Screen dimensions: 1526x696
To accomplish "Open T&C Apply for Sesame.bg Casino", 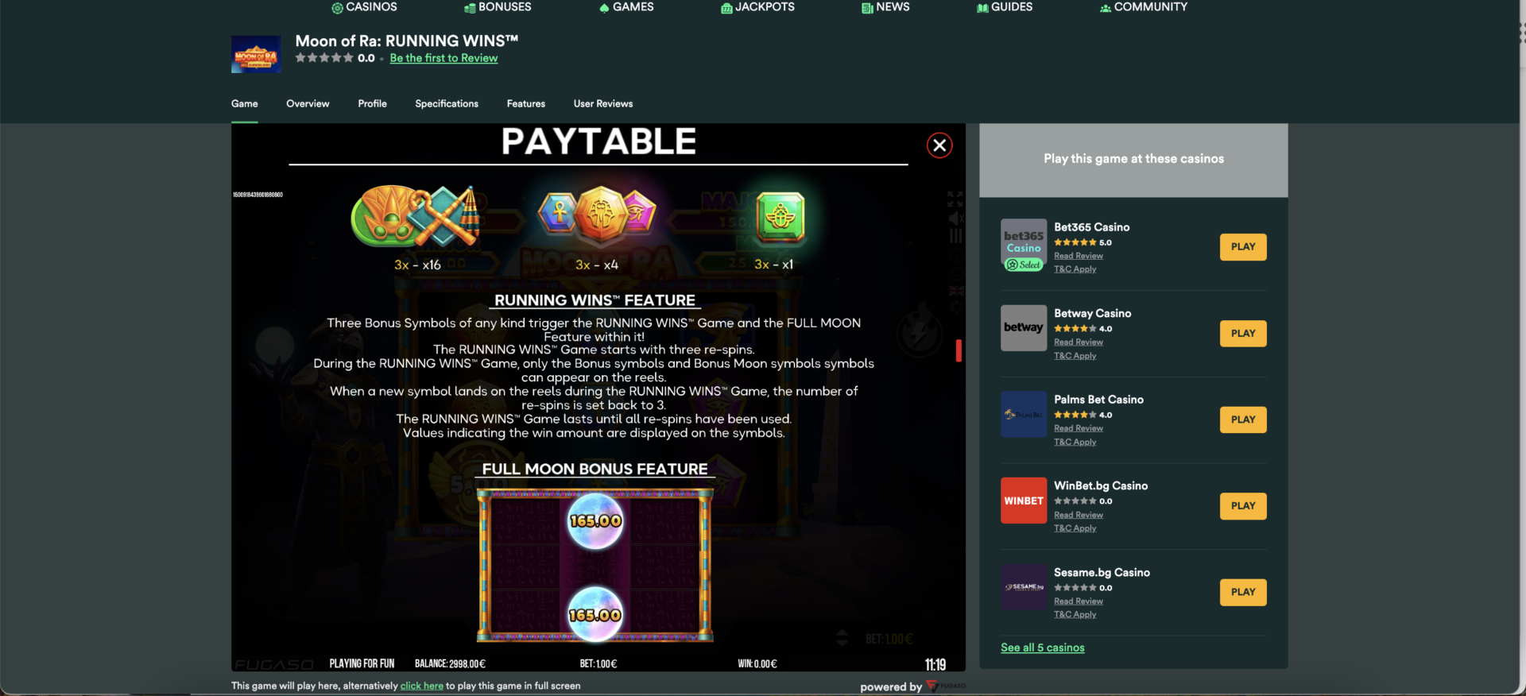I will point(1075,614).
